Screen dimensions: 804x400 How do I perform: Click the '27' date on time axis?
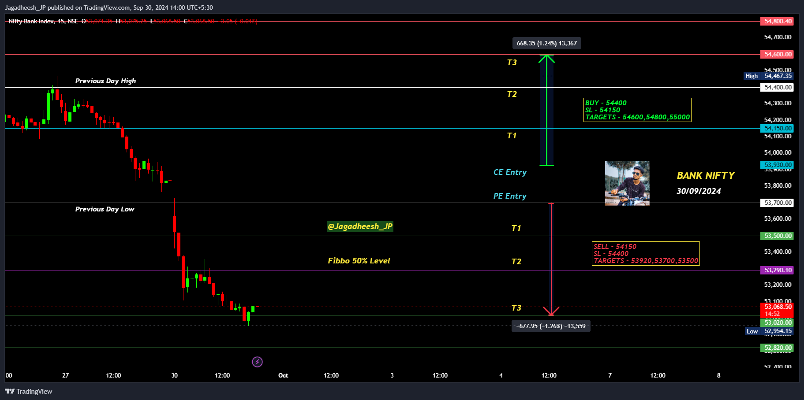pyautogui.click(x=65, y=375)
